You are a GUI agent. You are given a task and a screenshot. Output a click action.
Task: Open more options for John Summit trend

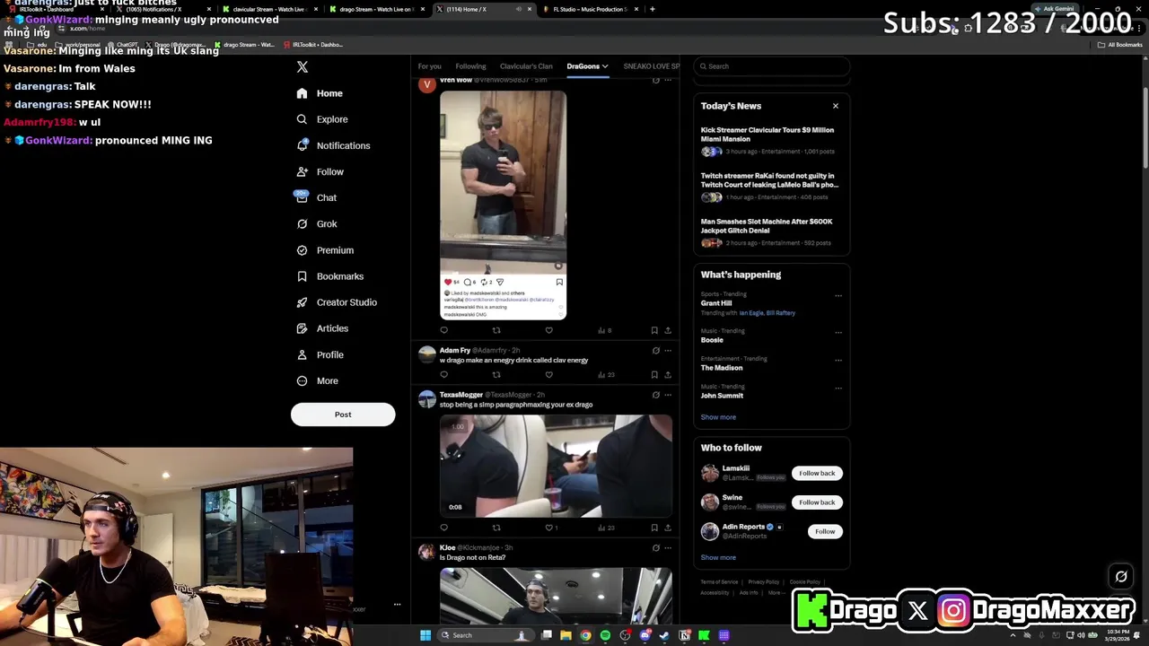coord(838,388)
